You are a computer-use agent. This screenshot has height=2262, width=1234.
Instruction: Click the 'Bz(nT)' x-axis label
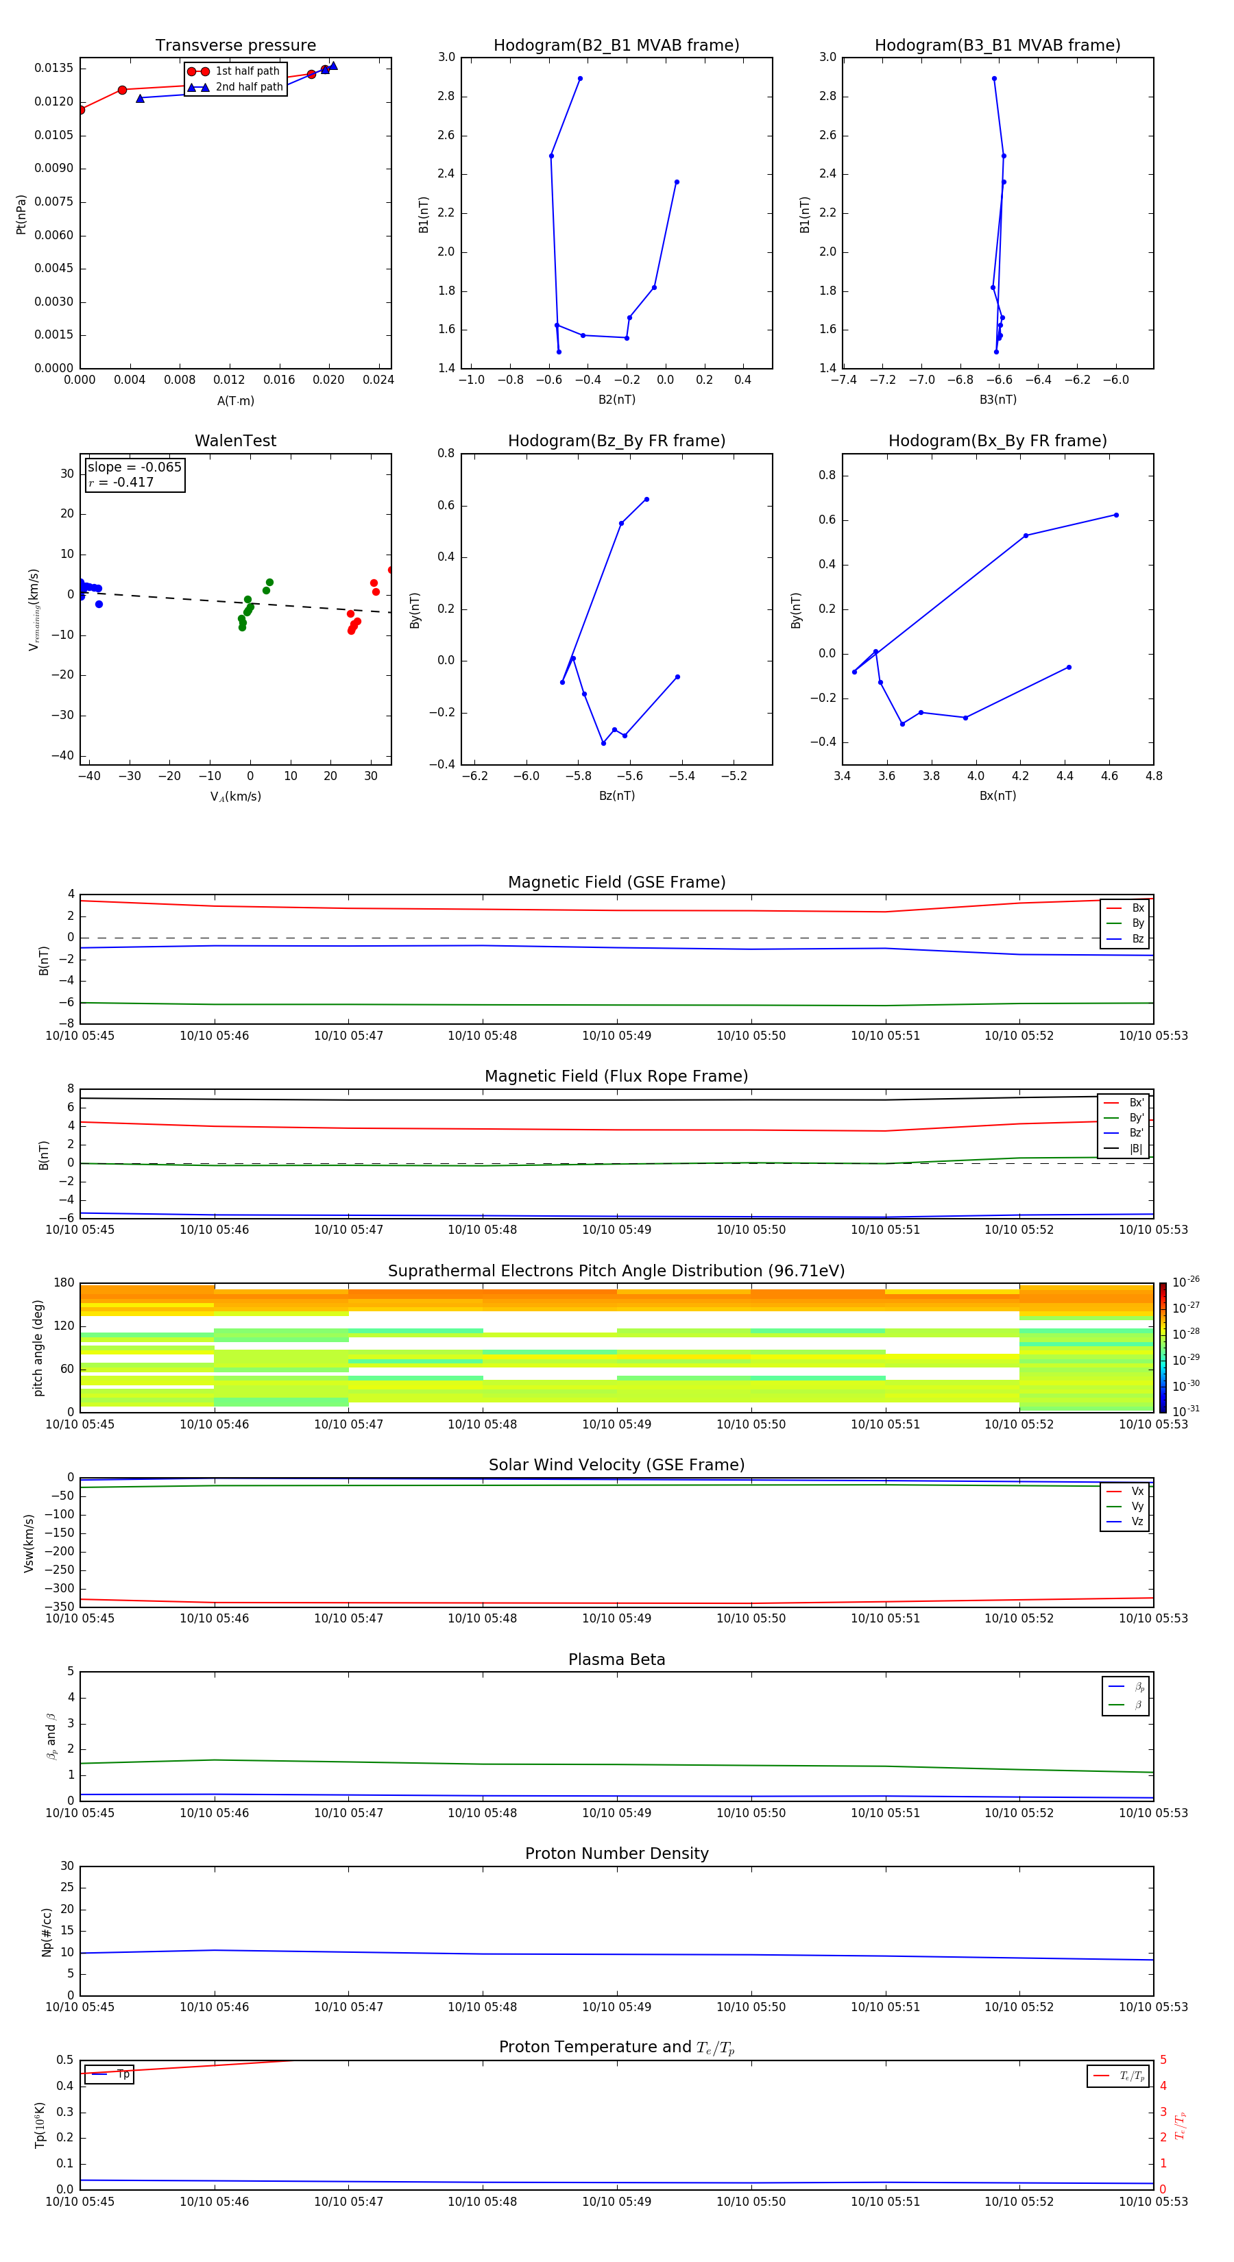pyautogui.click(x=616, y=796)
